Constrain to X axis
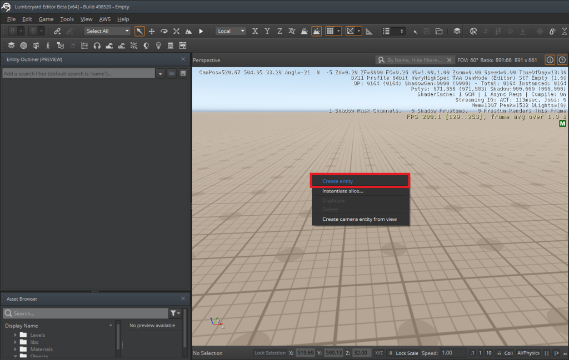569x360 pixels. pyautogui.click(x=255, y=31)
